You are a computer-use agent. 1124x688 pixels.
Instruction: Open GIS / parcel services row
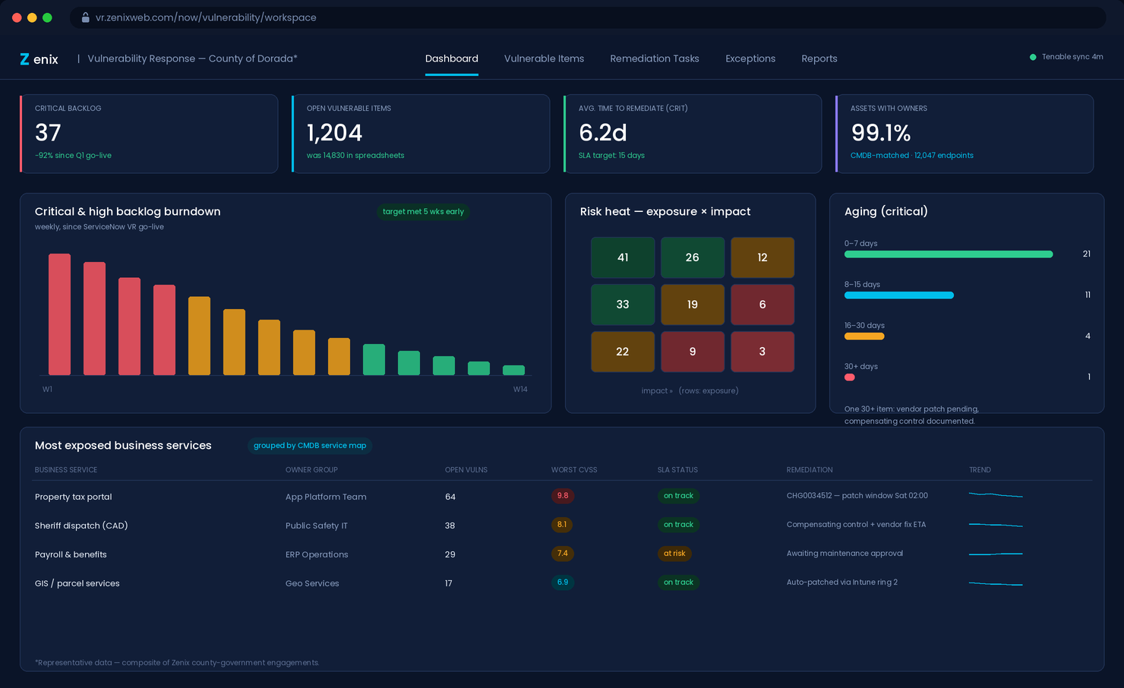(x=564, y=582)
